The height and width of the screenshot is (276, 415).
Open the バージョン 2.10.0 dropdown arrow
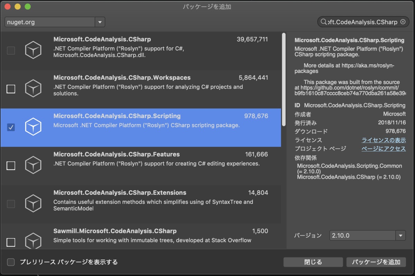400,235
